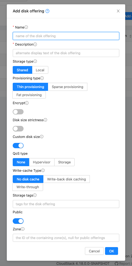Click Write-cache Type info icon
This screenshot has width=132, height=266.
coord(43,170)
